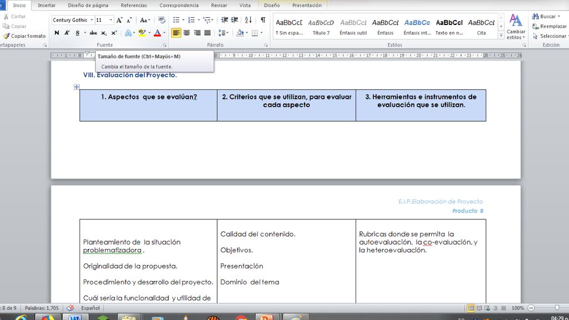Click zoom level 100%
This screenshot has width=569, height=320.
tap(517, 308)
